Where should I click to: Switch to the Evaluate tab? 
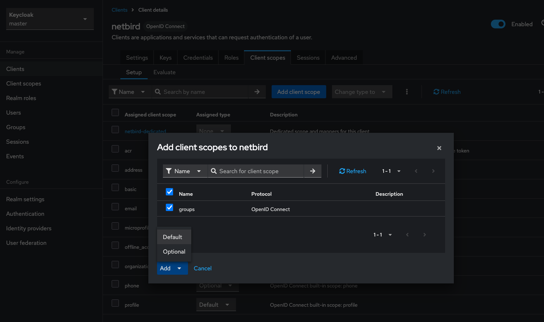tap(164, 72)
